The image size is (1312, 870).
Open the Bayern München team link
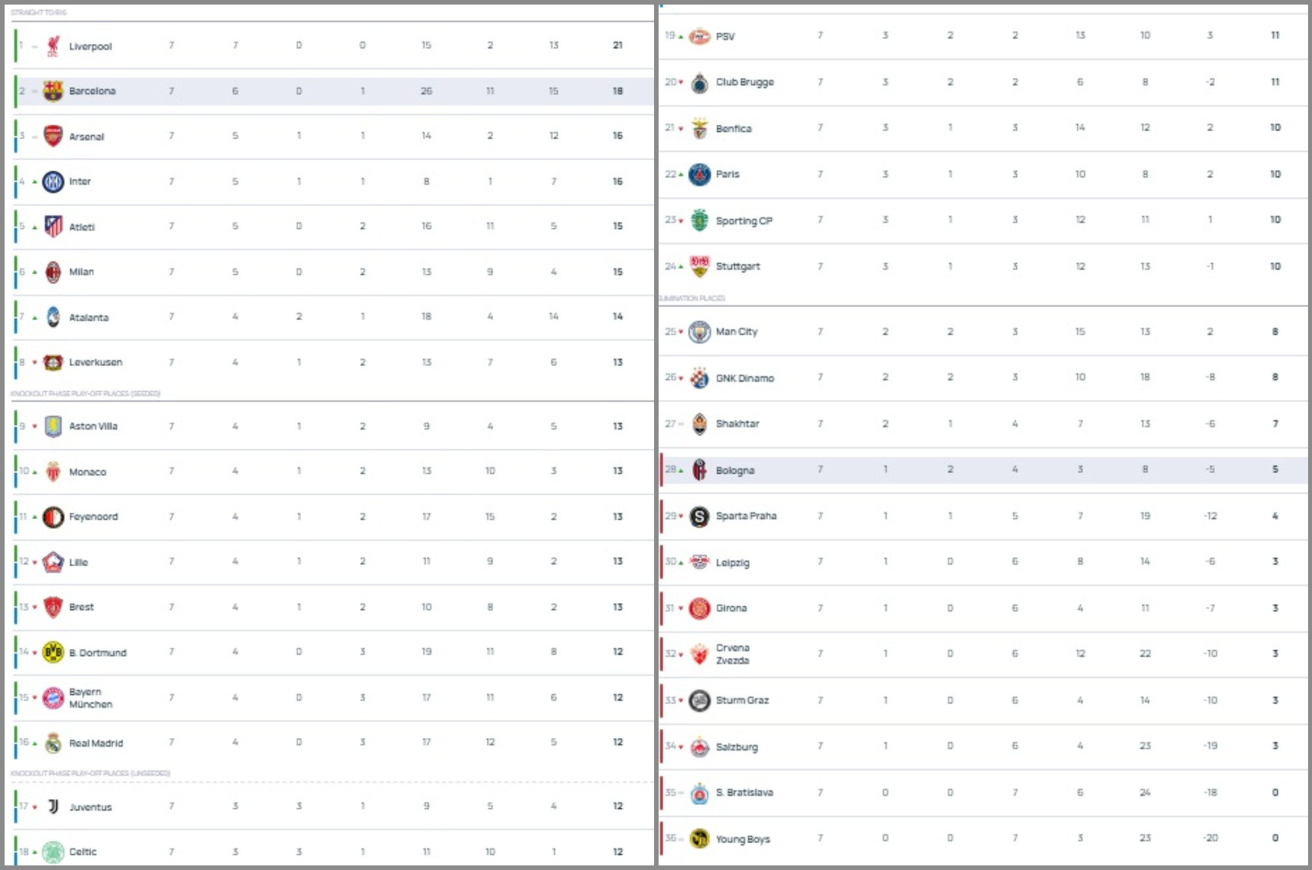(x=91, y=698)
